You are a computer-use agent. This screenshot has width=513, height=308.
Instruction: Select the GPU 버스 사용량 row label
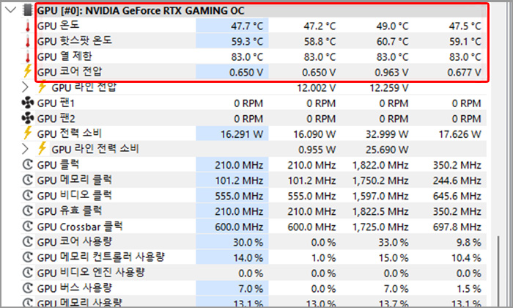click(74, 288)
